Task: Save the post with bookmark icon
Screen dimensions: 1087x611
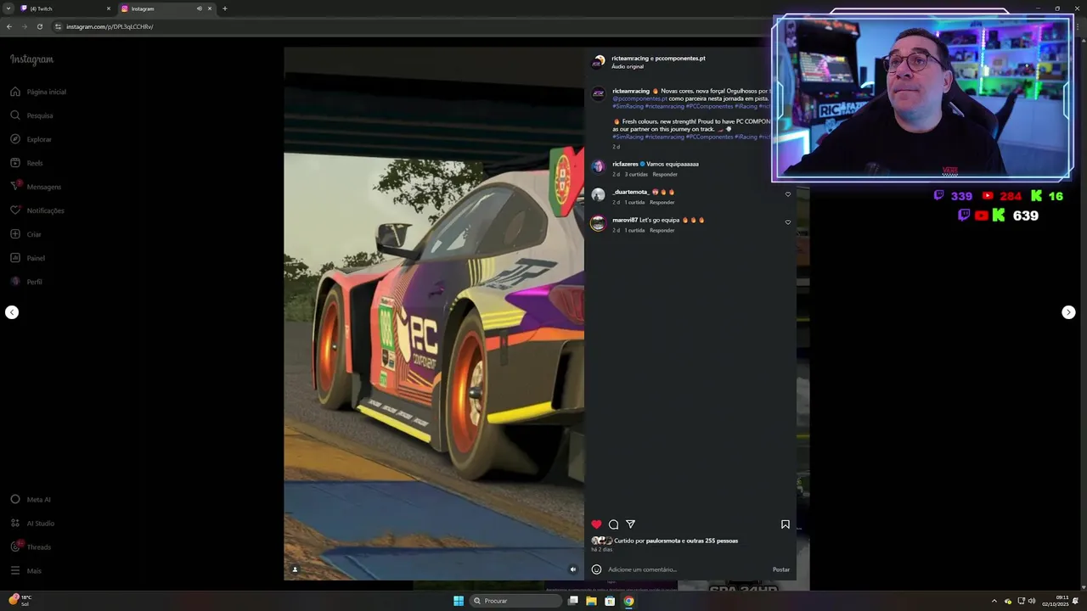Action: (786, 524)
